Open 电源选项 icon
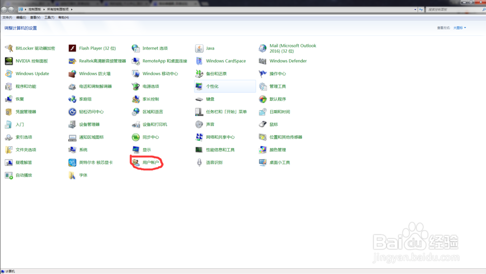This screenshot has width=486, height=274. tap(136, 86)
